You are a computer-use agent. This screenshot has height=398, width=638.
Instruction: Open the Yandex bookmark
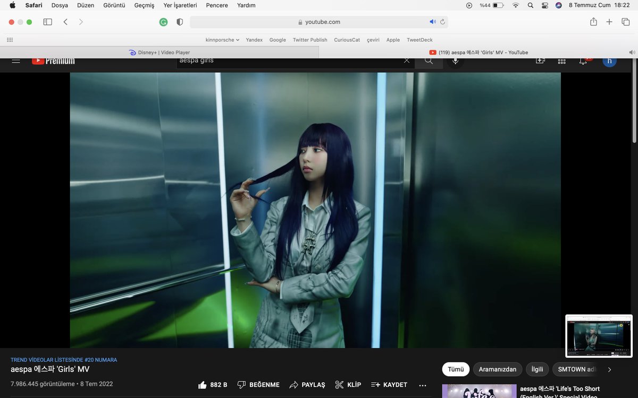tap(254, 40)
